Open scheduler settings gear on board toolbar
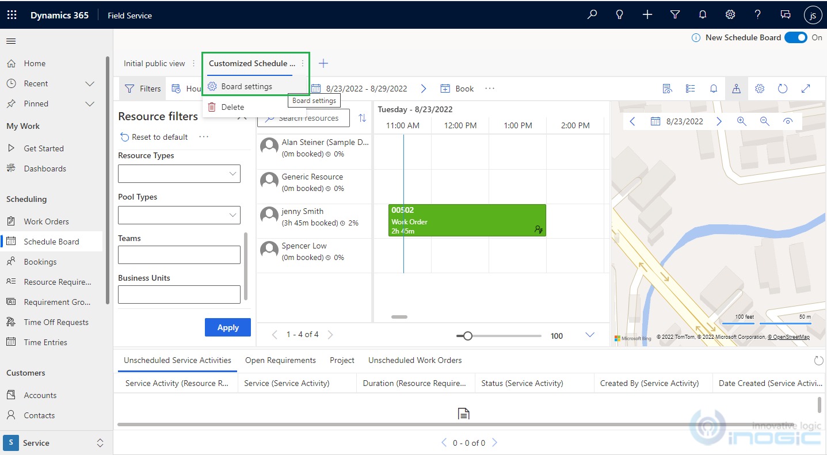 [759, 89]
